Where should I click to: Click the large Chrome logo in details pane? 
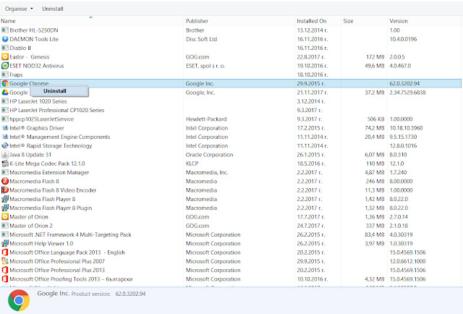19,300
